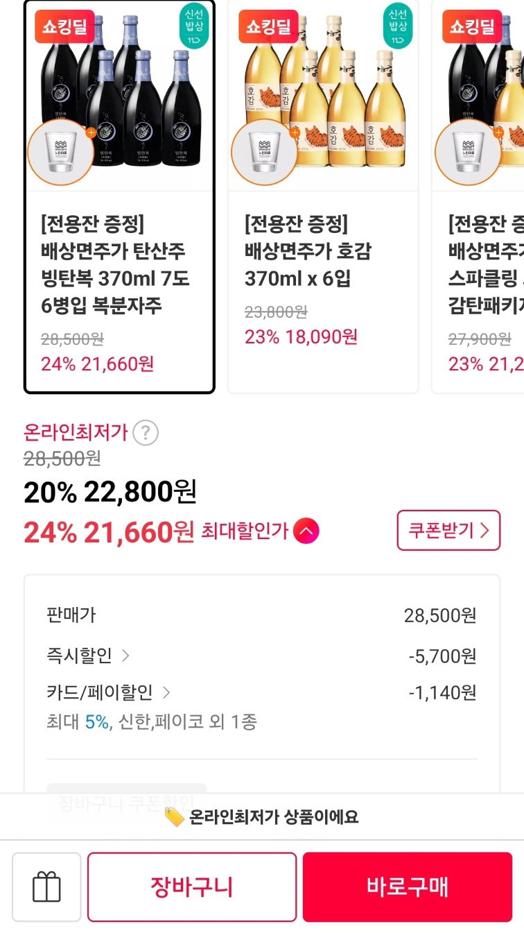Click the 쿠폰받기 coupon button

point(448,531)
